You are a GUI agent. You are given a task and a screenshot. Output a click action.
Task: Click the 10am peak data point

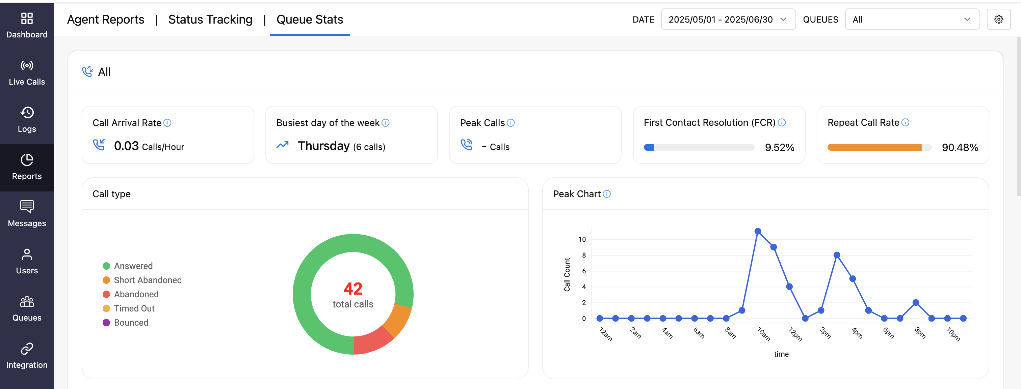point(757,232)
